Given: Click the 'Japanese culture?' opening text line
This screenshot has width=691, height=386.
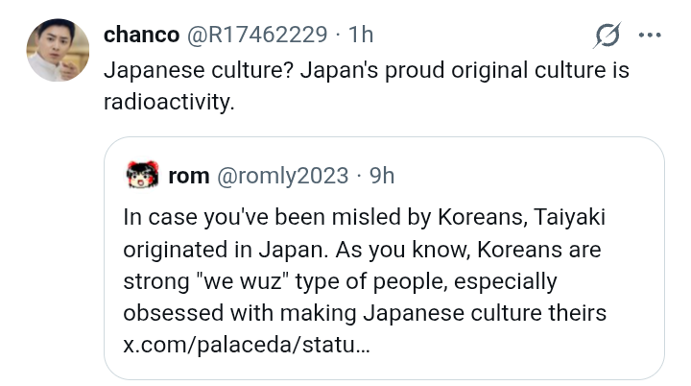Looking at the screenshot, I should [x=199, y=70].
